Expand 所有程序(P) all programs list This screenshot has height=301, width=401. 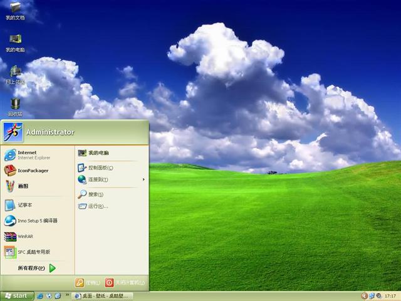pyautogui.click(x=37, y=268)
